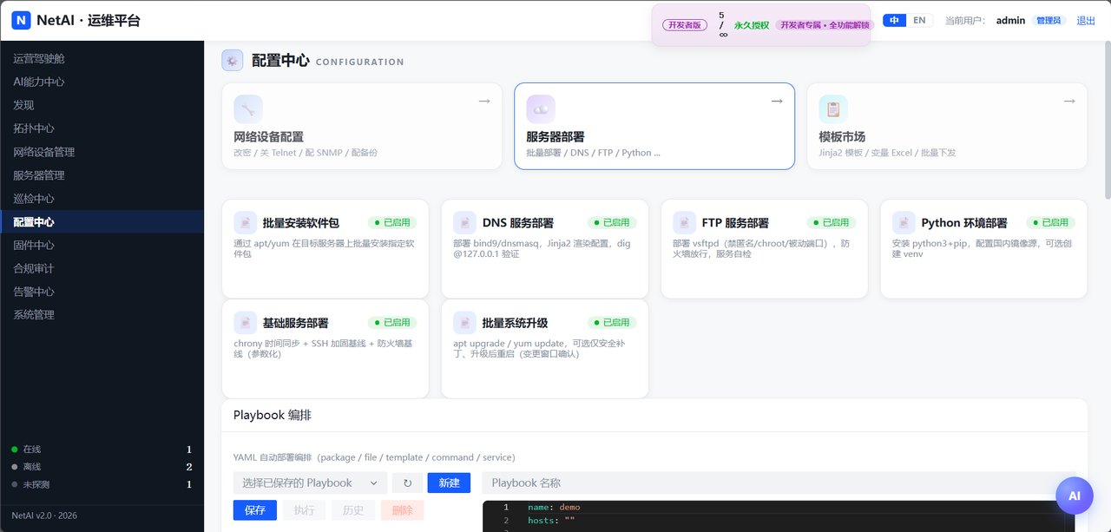This screenshot has height=532, width=1111.
Task: Click arrow on 模板市场 card
Action: coord(1069,102)
